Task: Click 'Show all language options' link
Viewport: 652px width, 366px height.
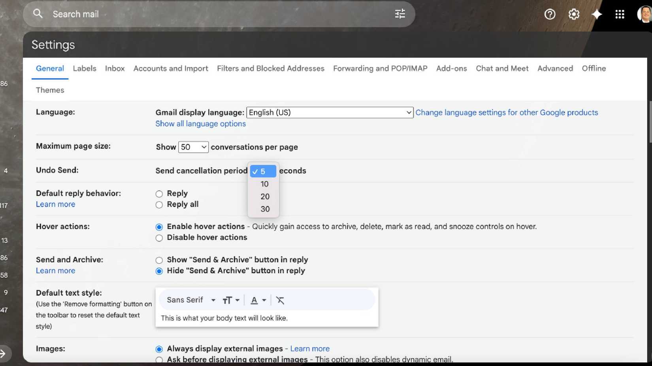Action: (200, 123)
